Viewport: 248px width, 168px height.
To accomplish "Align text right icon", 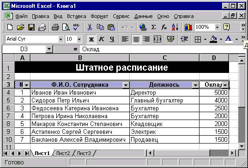I will [146, 39].
